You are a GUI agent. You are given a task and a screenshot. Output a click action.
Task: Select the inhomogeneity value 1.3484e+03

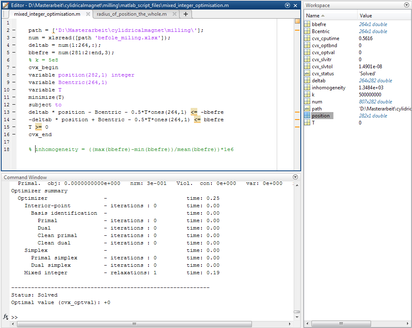point(371,88)
